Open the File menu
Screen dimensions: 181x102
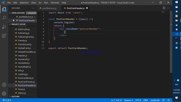9,3
